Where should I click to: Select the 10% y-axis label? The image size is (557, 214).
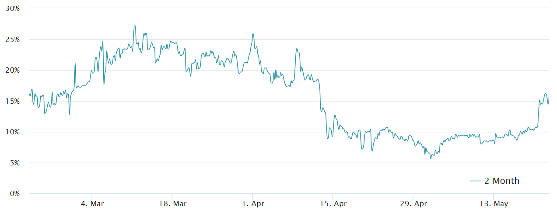[13, 132]
